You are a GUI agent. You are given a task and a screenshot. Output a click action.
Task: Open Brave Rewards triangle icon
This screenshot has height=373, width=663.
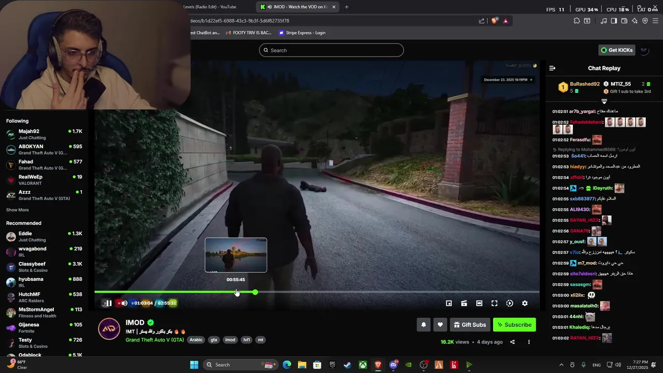pos(506,21)
